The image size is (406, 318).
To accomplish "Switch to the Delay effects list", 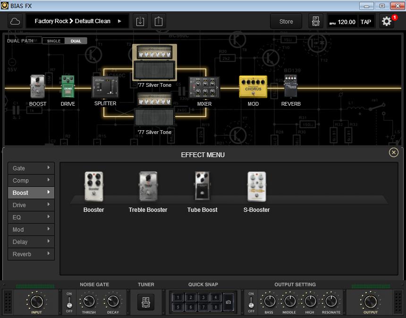I will [x=31, y=242].
